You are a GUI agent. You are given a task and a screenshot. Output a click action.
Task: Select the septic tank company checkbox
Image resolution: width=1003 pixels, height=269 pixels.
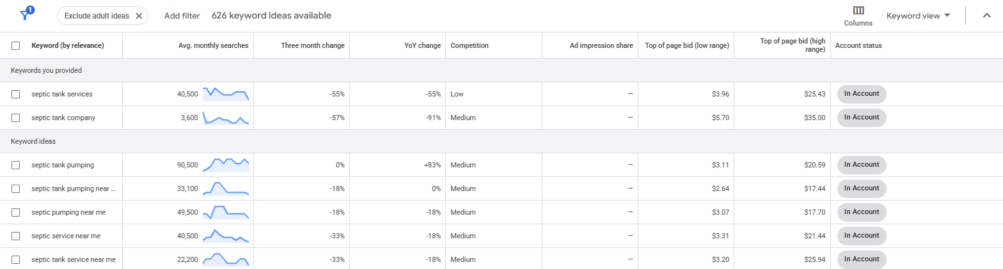pos(16,118)
